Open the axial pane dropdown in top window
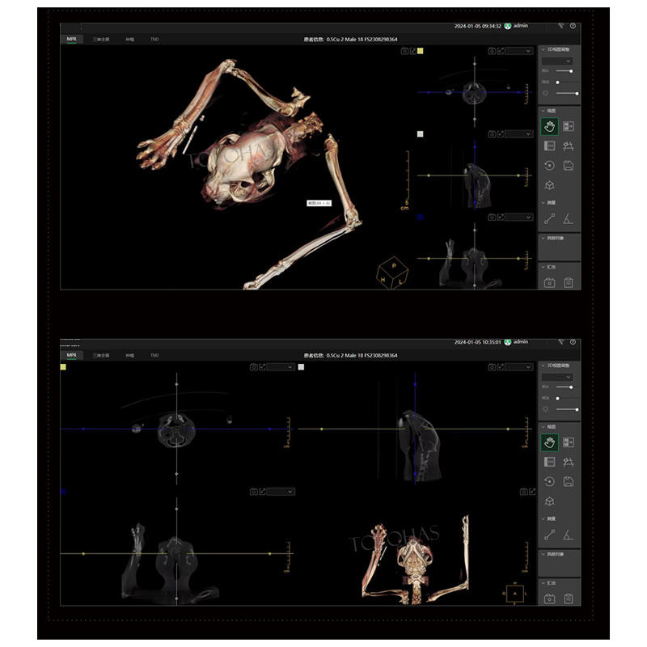 pyautogui.click(x=519, y=51)
